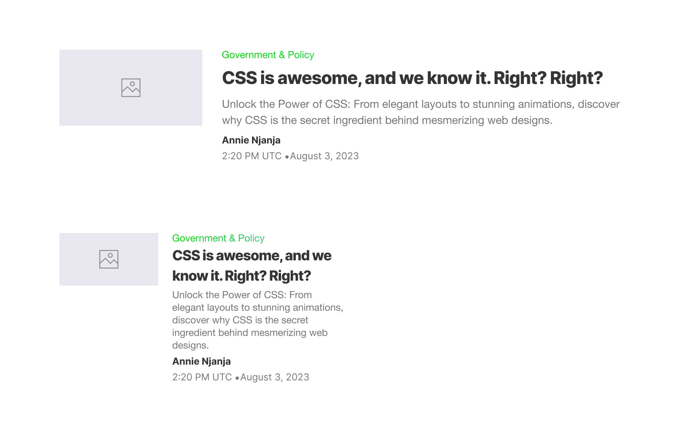
Task: Click the "2:20 PM UTC" time in the top article
Action: 252,156
